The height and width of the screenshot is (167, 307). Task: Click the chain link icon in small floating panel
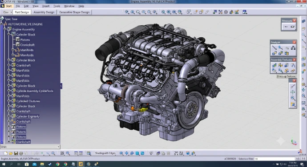click(293, 86)
